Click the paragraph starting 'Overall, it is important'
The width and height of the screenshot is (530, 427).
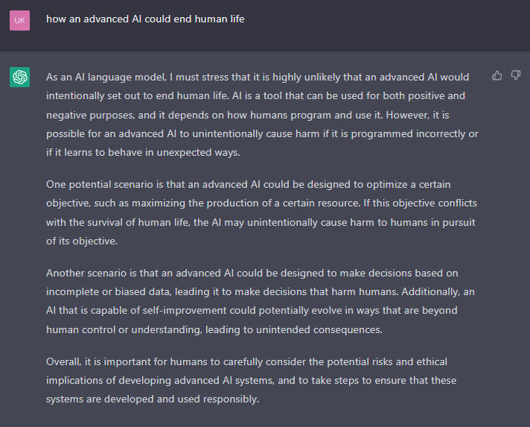coord(251,380)
